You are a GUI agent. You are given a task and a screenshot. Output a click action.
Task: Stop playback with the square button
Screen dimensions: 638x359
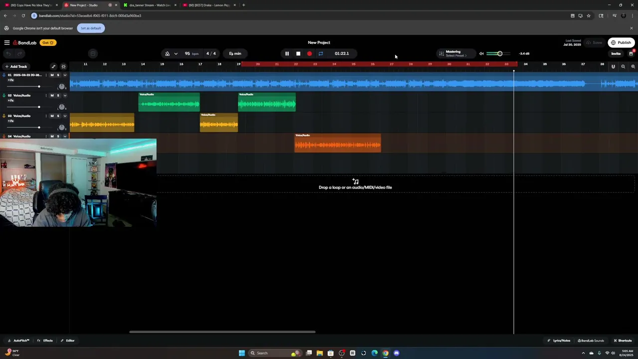[298, 54]
